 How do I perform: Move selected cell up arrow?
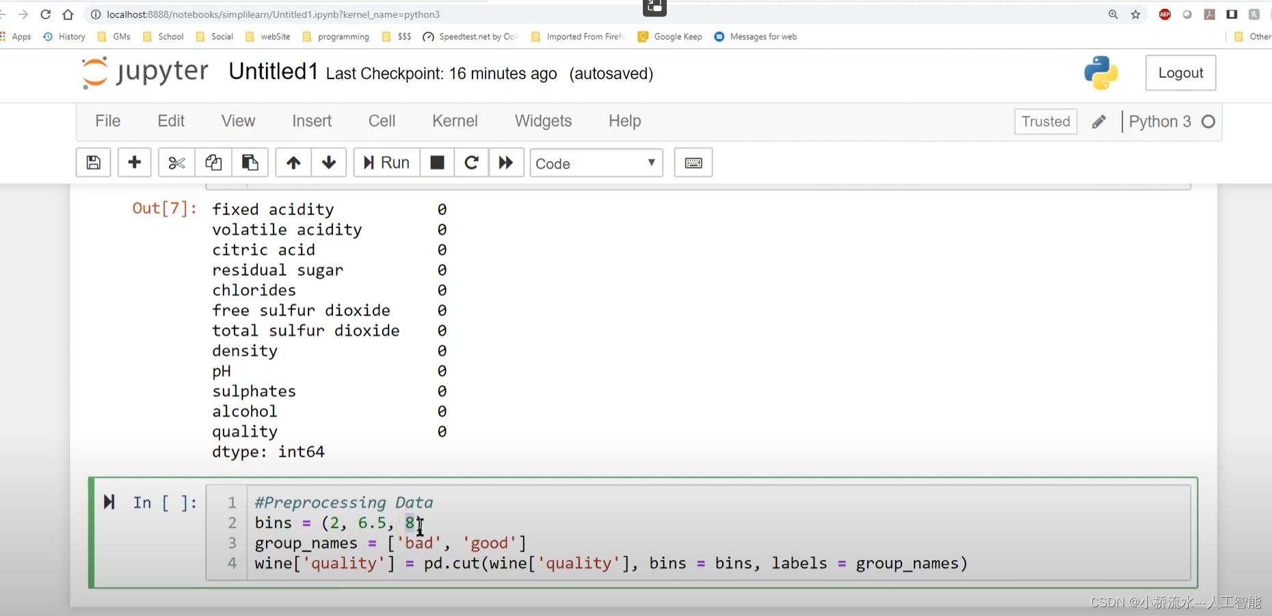coord(293,163)
